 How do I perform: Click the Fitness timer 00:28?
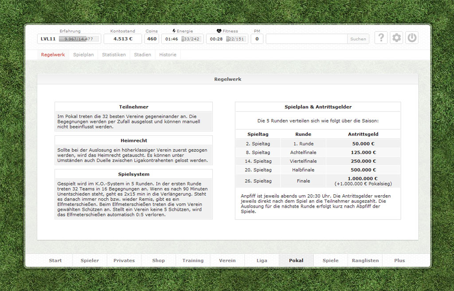pos(216,39)
